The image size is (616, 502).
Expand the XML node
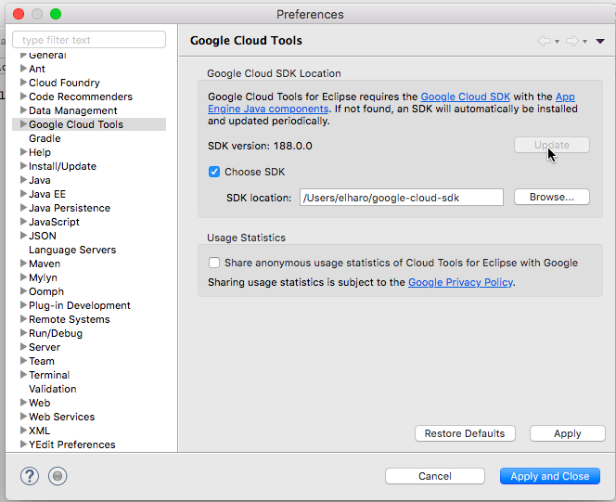coord(23,431)
